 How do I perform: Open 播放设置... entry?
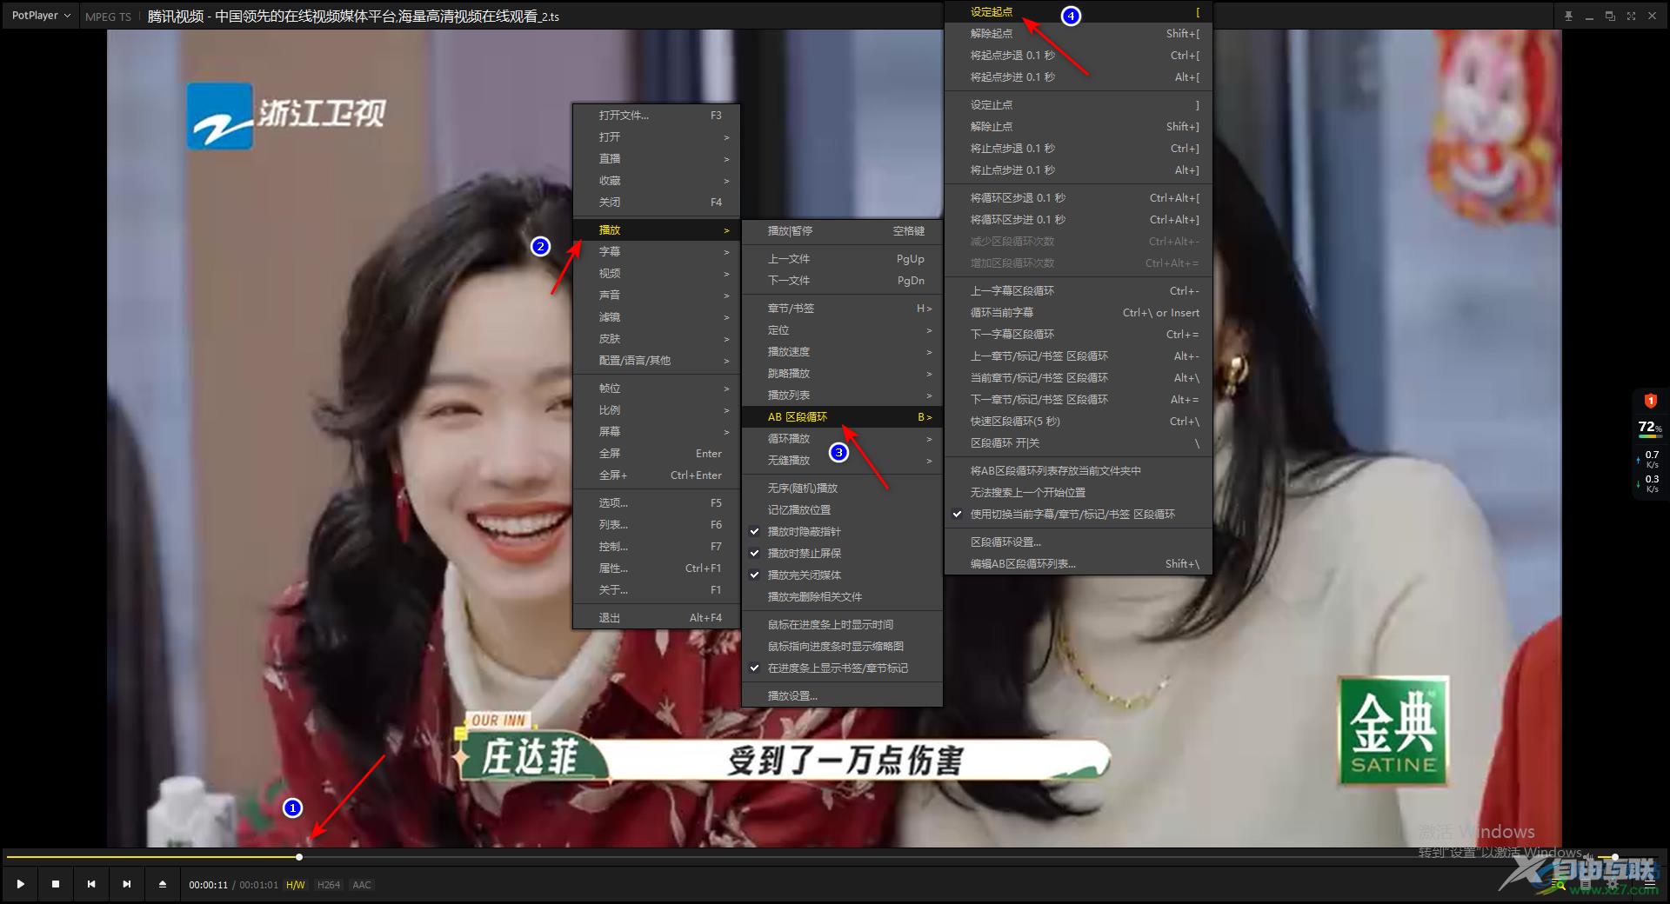tap(842, 695)
